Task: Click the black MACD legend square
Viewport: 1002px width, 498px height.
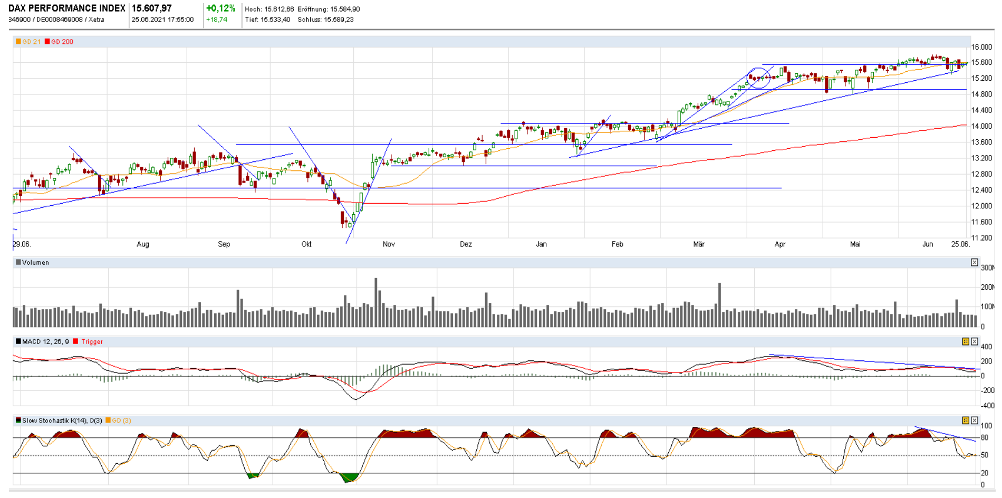Action: pyautogui.click(x=18, y=341)
